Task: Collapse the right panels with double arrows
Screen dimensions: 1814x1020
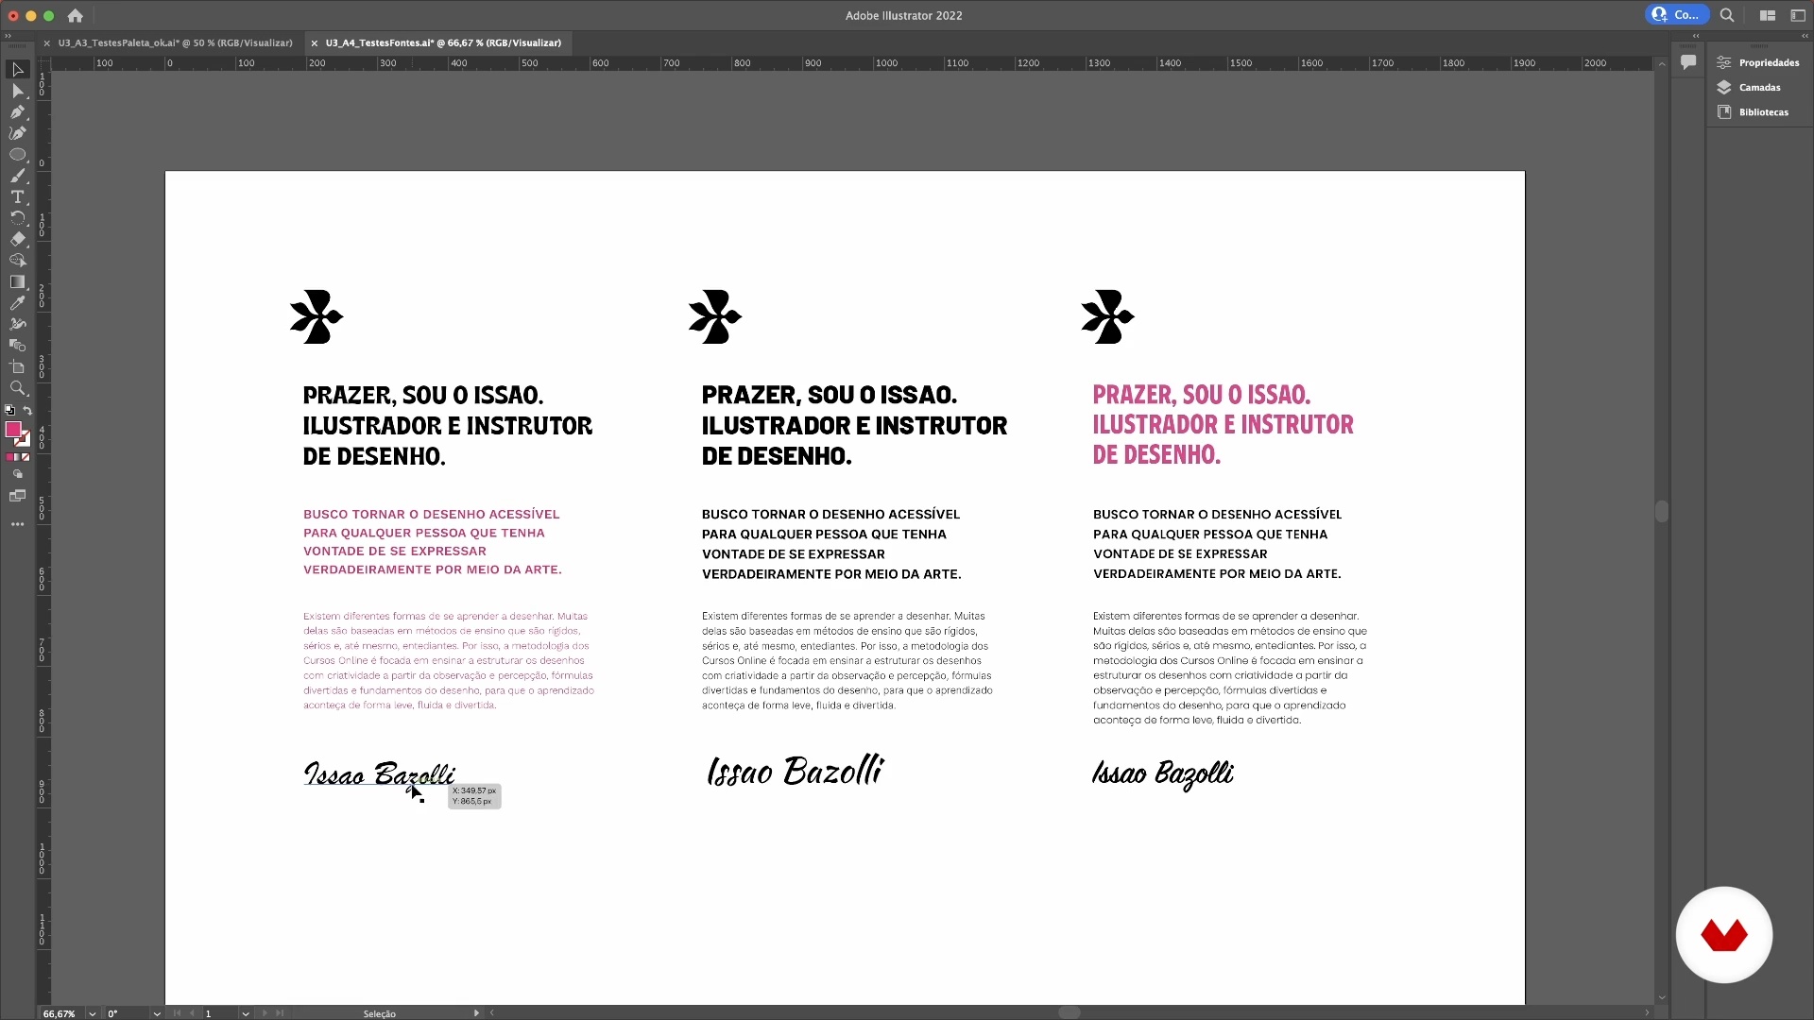Action: click(1805, 36)
